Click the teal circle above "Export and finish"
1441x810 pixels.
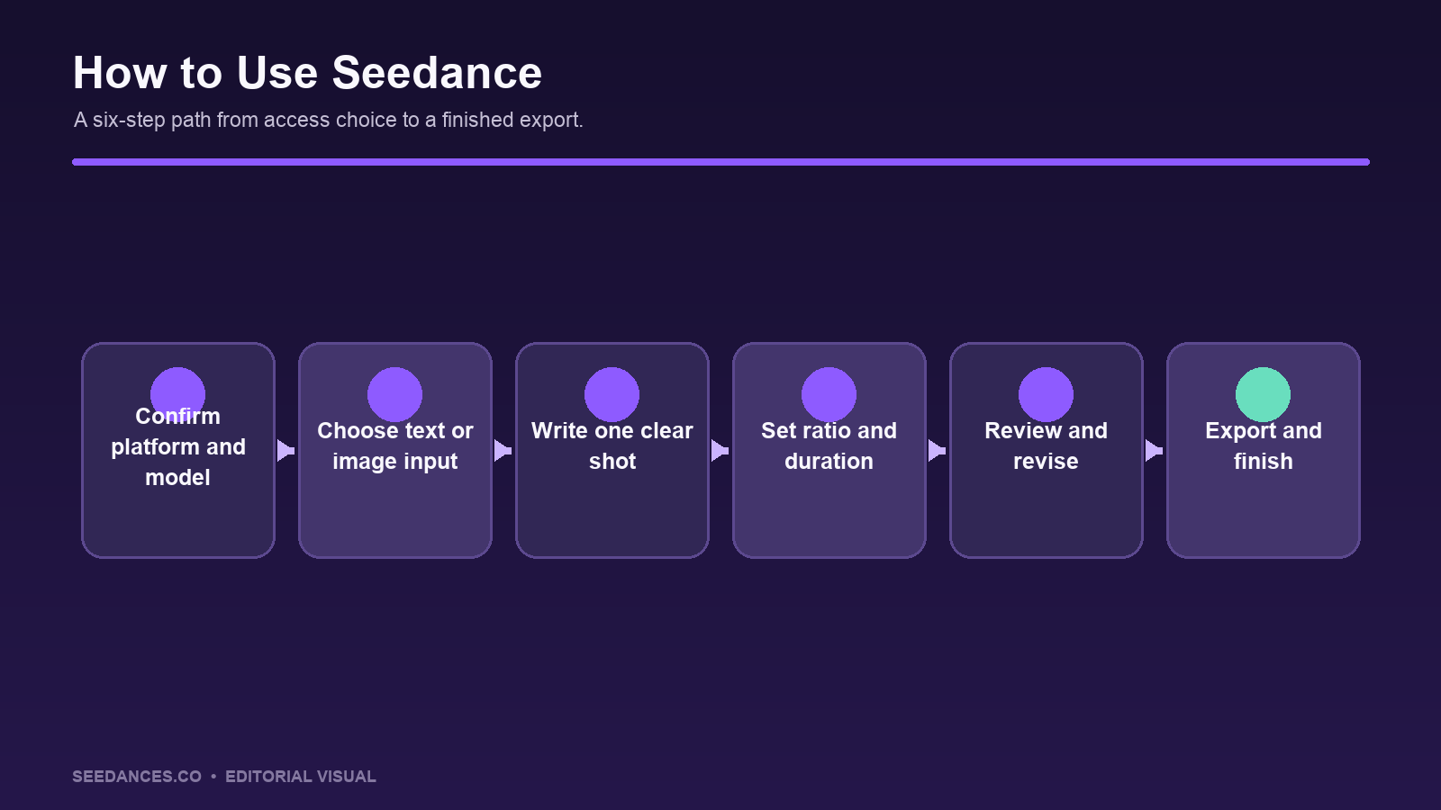click(1264, 394)
